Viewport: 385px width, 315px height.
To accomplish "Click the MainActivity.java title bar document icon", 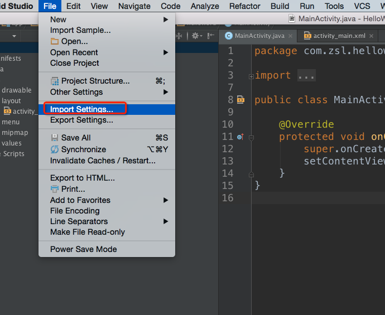I will pyautogui.click(x=292, y=18).
